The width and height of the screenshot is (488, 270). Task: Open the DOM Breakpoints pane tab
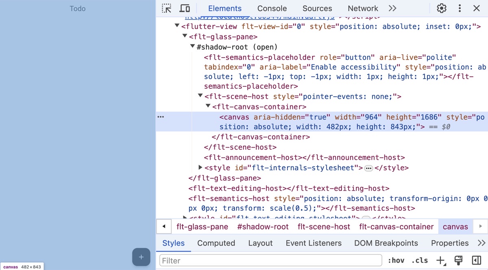click(x=386, y=243)
